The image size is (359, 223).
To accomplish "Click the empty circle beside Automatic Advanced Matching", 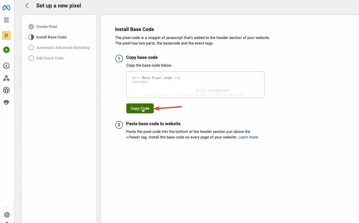I will [x=31, y=48].
